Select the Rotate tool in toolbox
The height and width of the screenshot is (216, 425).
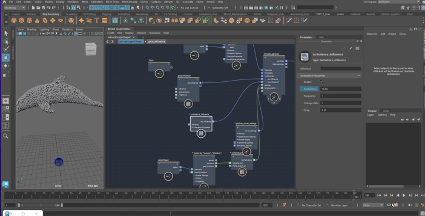pyautogui.click(x=6, y=66)
